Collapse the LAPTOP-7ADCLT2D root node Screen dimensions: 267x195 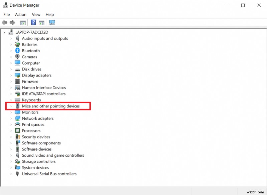point(4,32)
